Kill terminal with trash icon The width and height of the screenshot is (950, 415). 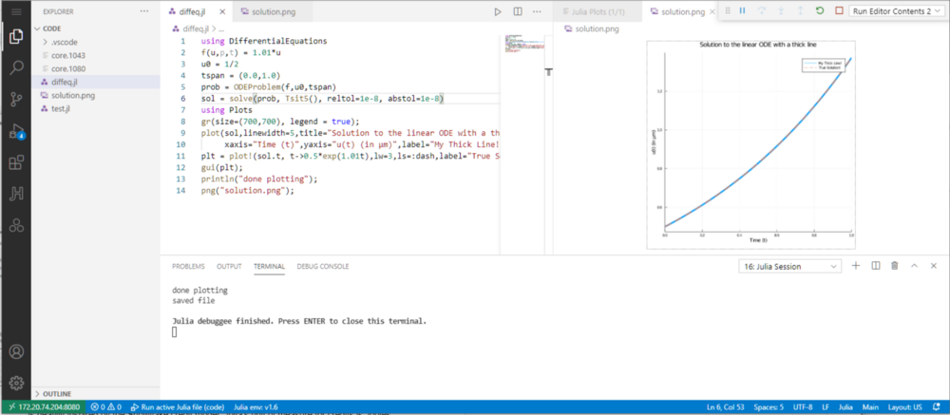coord(895,266)
